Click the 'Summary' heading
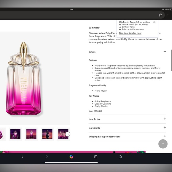Image resolution: width=172 pixels, height=172 pixels. pyautogui.click(x=94, y=28)
